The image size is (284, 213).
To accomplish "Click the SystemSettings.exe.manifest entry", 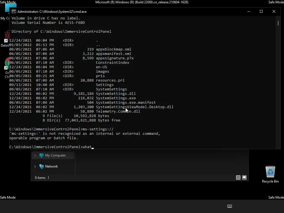I will (x=126, y=103).
